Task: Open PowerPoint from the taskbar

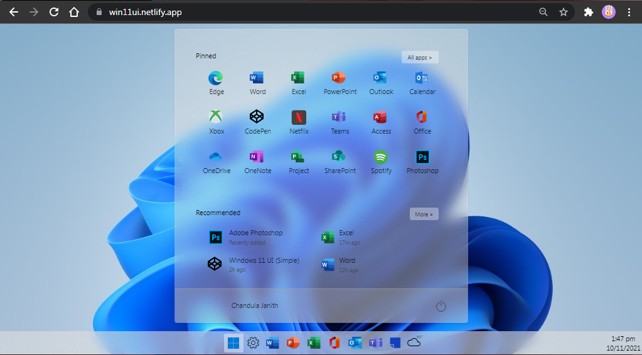Action: click(293, 342)
